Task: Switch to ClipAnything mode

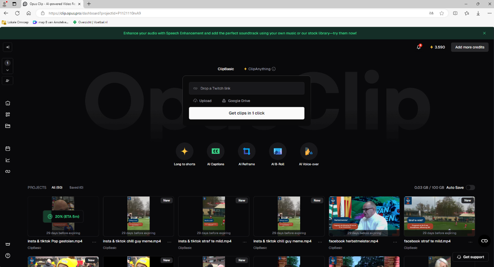Action: click(257, 69)
